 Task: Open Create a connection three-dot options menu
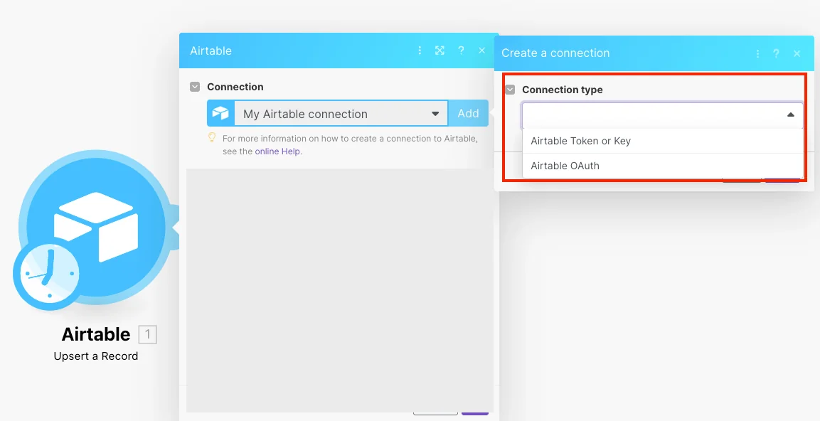click(757, 53)
